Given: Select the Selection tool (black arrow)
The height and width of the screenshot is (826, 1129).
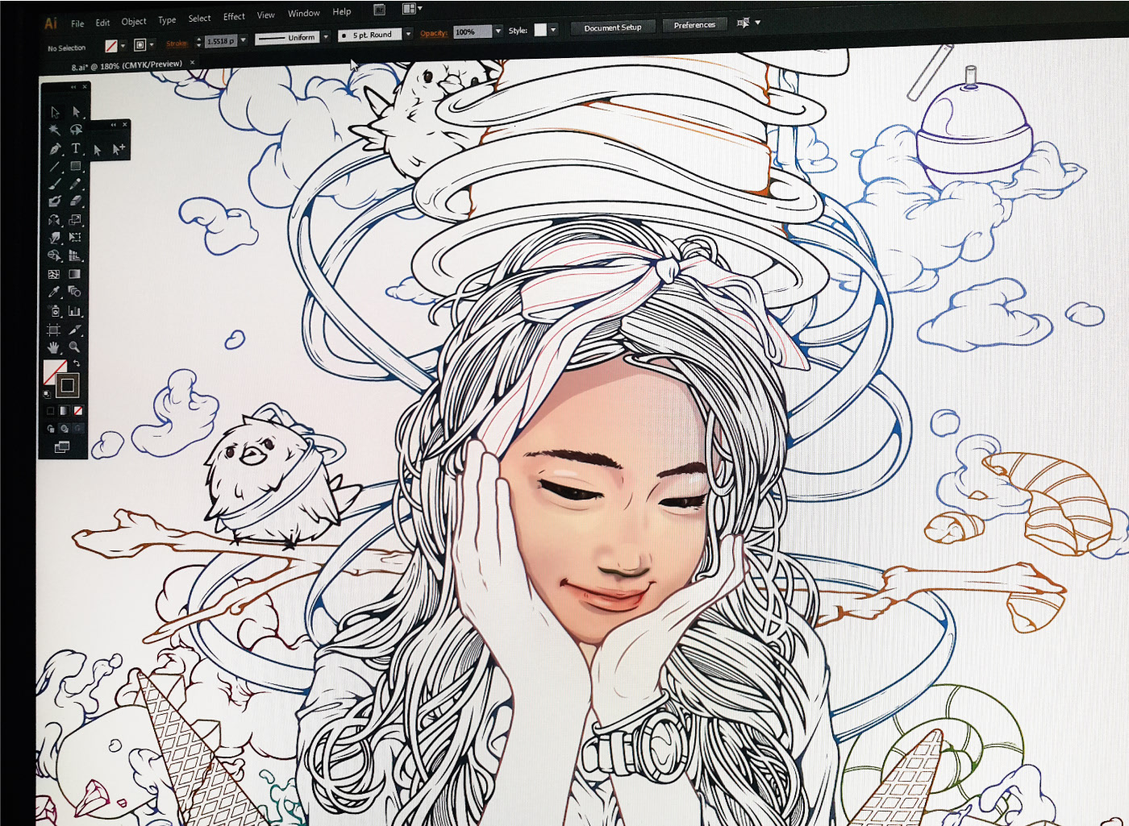Looking at the screenshot, I should click(x=55, y=112).
